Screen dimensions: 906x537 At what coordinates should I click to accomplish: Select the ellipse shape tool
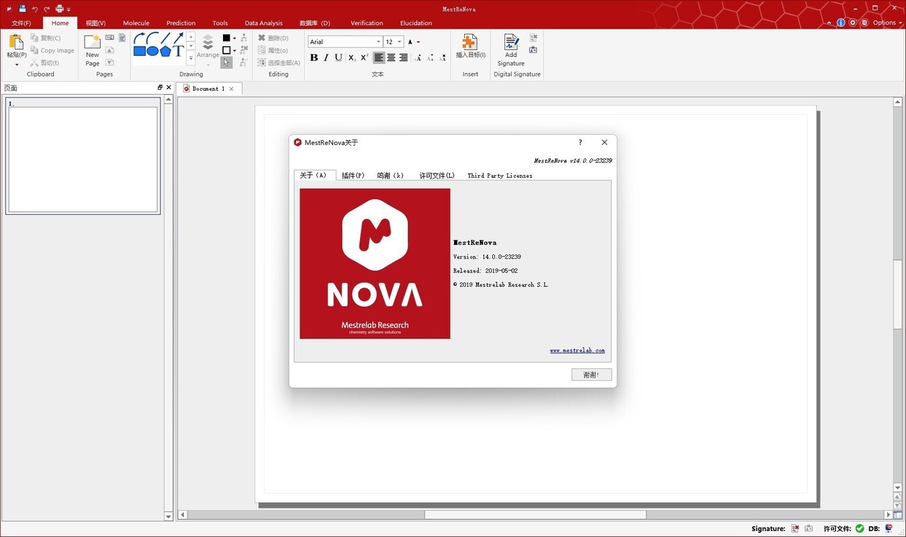tap(152, 51)
